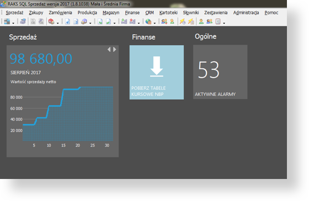The height and width of the screenshot is (201, 309).
Task: Expand dropdown arrow beside red truck icon
Action: pyautogui.click(x=58, y=23)
